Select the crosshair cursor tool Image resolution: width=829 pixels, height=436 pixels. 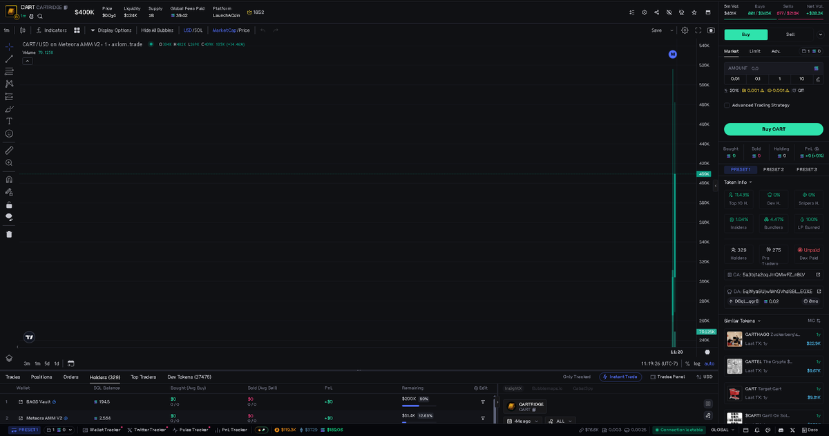pyautogui.click(x=9, y=46)
